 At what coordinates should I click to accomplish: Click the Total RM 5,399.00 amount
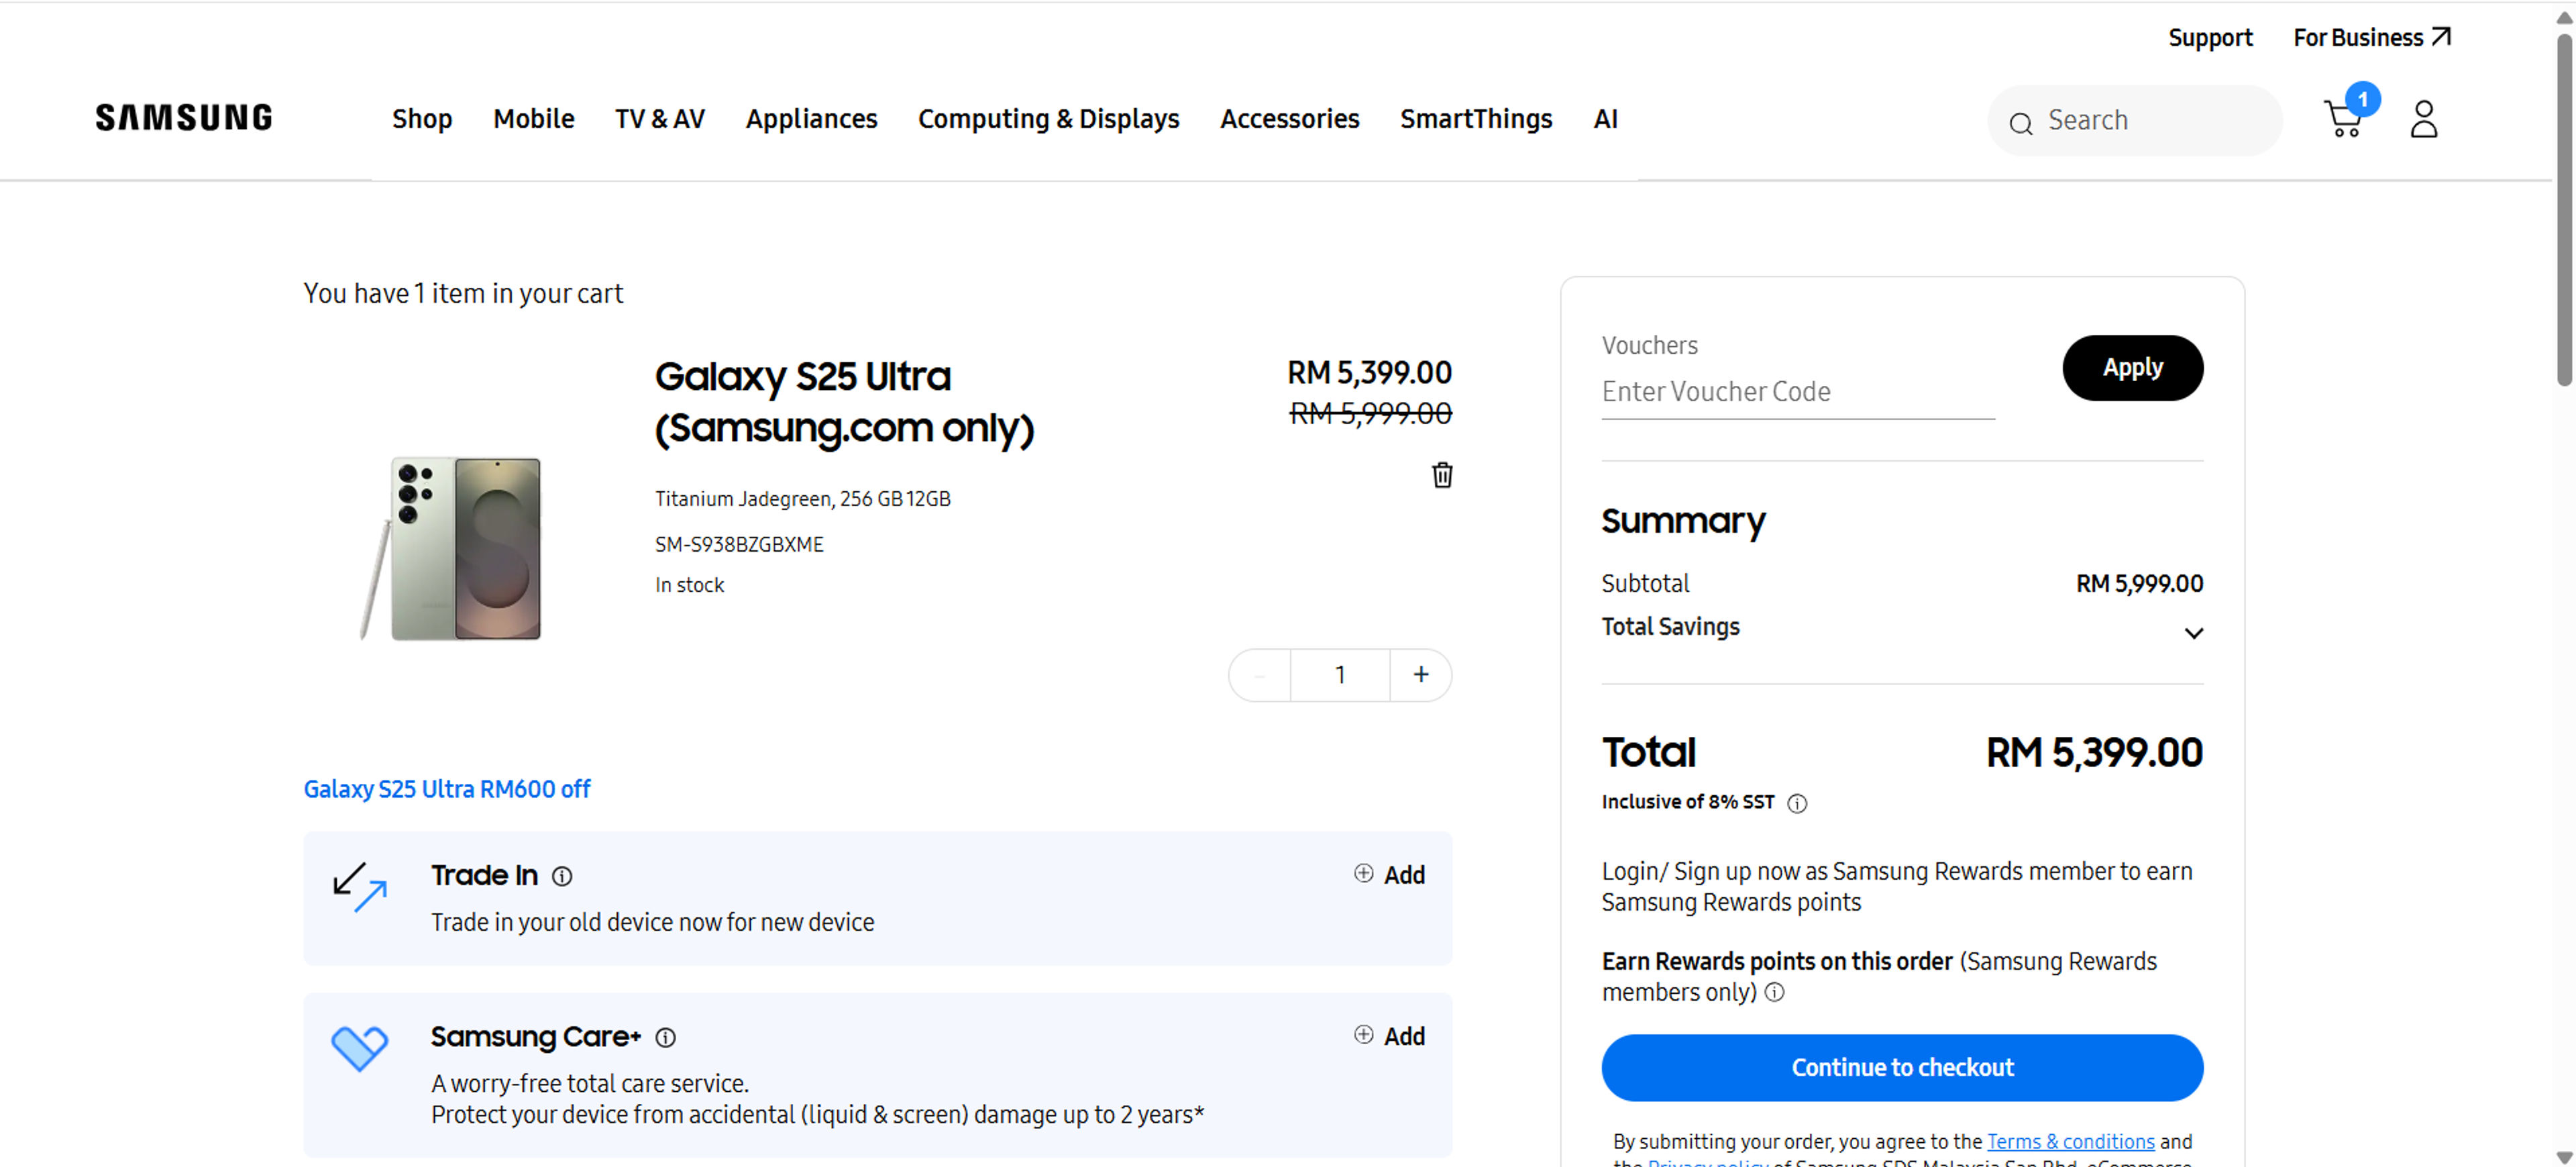coord(2094,752)
